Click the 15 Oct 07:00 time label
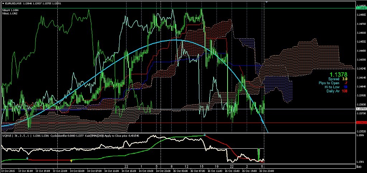Screen dimensions: 367x173 (197, 171)
